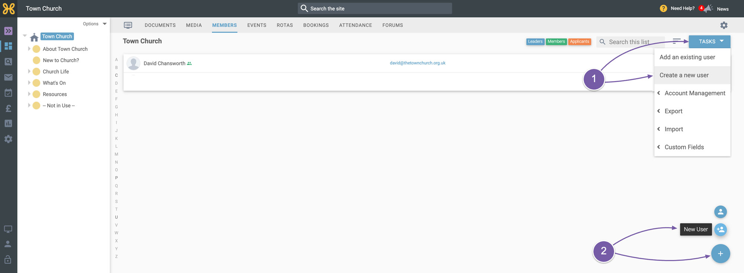This screenshot has width=744, height=273.
Task: Click the Town Church header title
Action: click(44, 8)
